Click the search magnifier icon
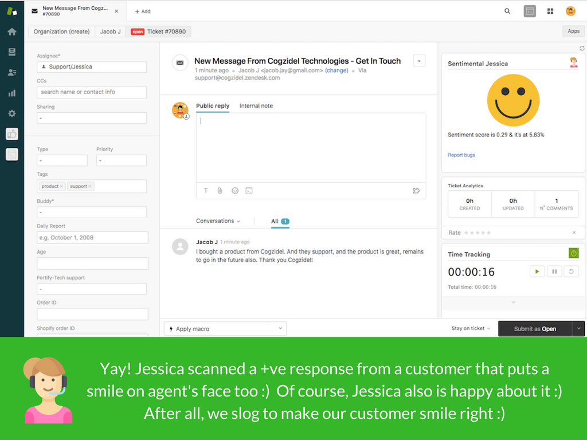Viewport: 587px width, 440px height. (507, 11)
